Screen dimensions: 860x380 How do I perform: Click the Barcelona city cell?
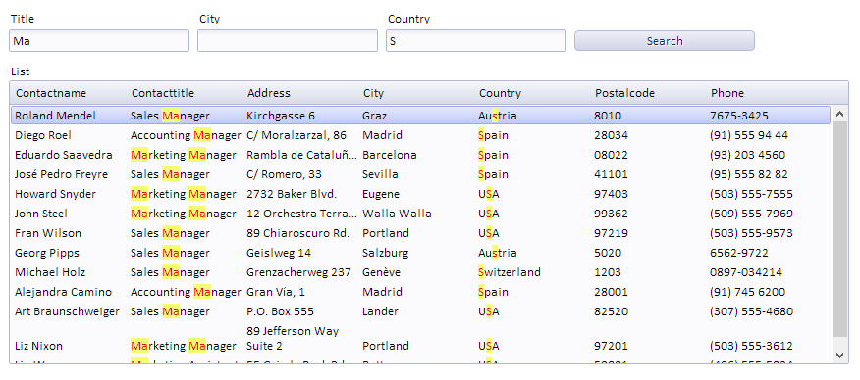(x=390, y=155)
